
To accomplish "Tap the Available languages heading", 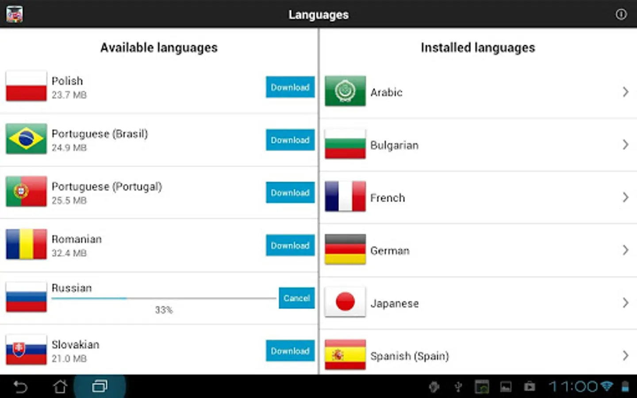I will pos(159,48).
